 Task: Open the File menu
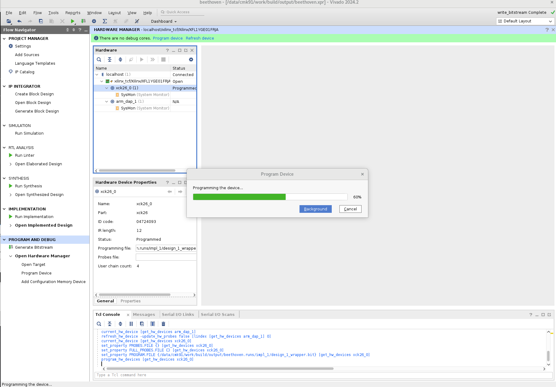(9, 13)
